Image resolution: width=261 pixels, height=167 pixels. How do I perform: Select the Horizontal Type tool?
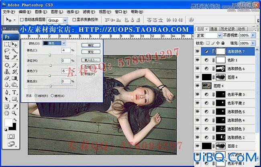14,92
